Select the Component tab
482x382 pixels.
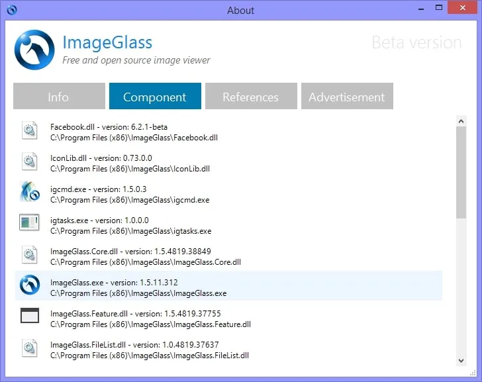click(x=155, y=96)
